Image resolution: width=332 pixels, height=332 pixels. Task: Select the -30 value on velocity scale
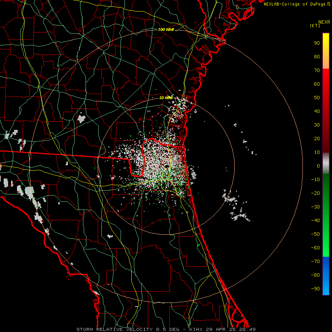pos(315,207)
